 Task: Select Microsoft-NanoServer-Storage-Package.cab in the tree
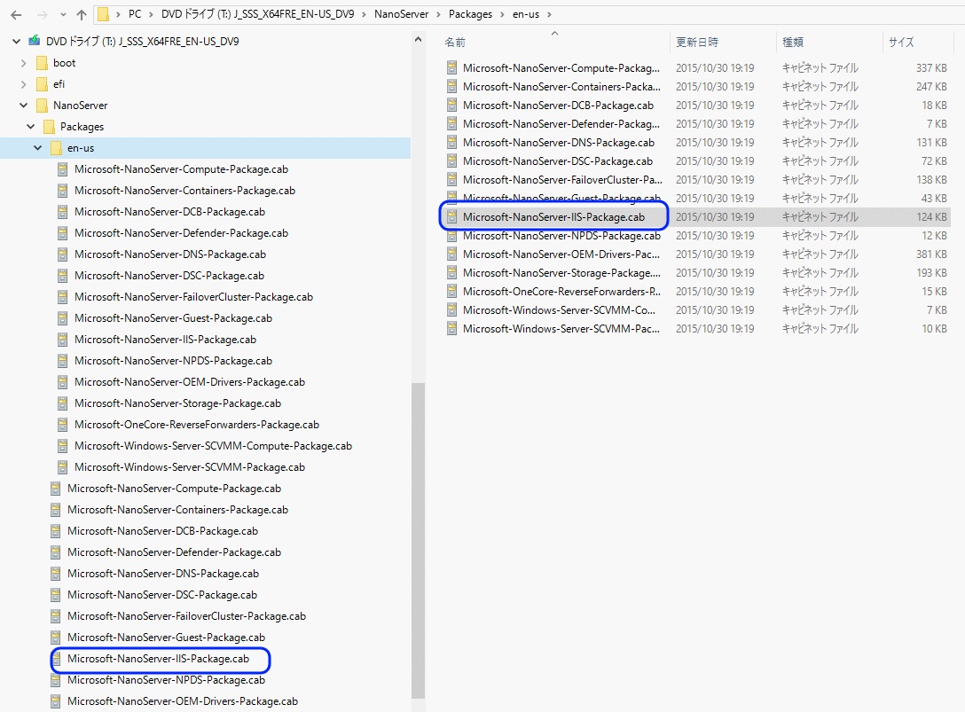point(178,403)
